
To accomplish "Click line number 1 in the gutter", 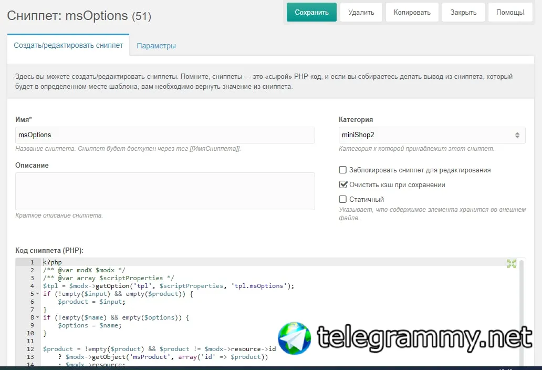I will 32,262.
